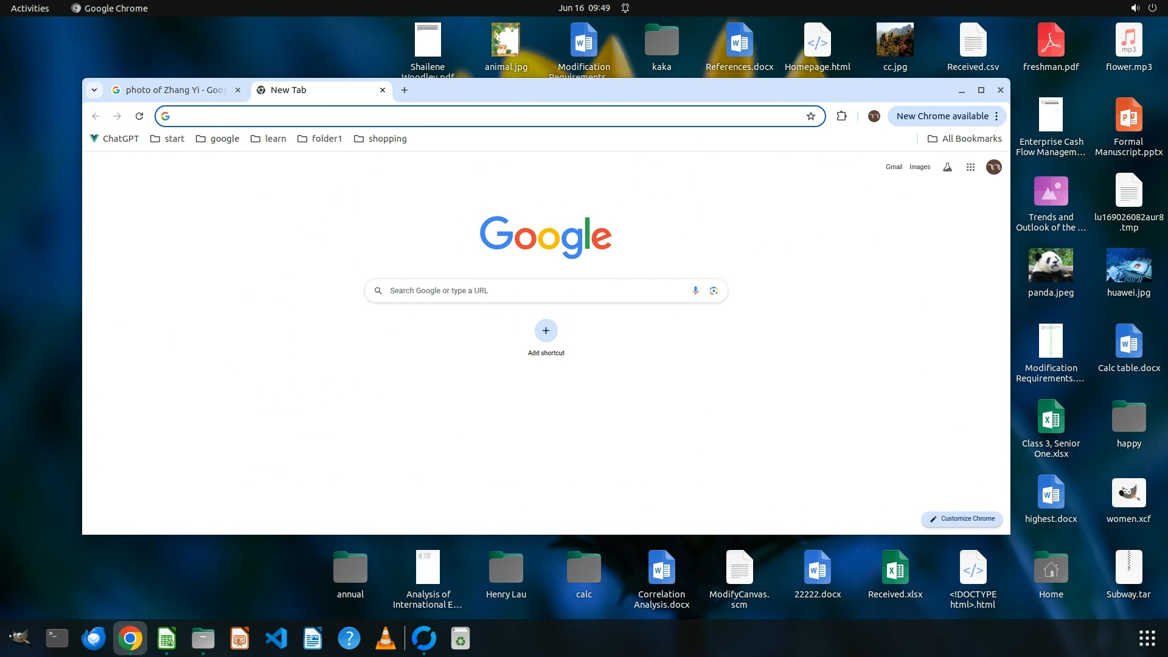This screenshot has height=657, width=1168.
Task: Open the learn bookmarks folder
Action: 268,139
